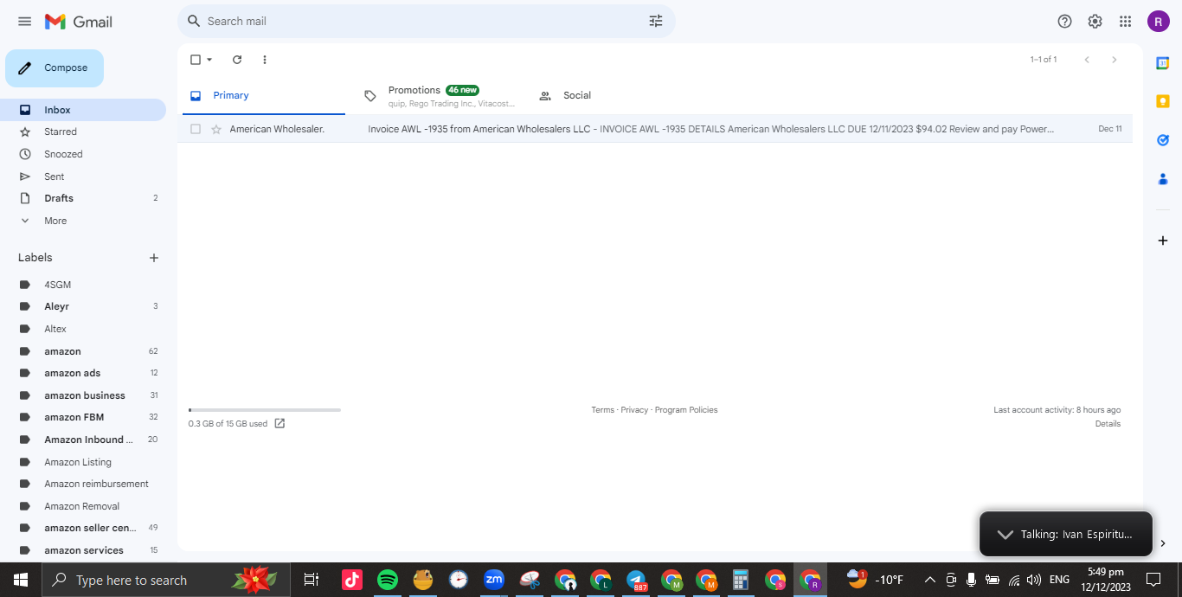Viewport: 1182px width, 597px height.
Task: Open the Amazon Listing label
Action: 83,462
